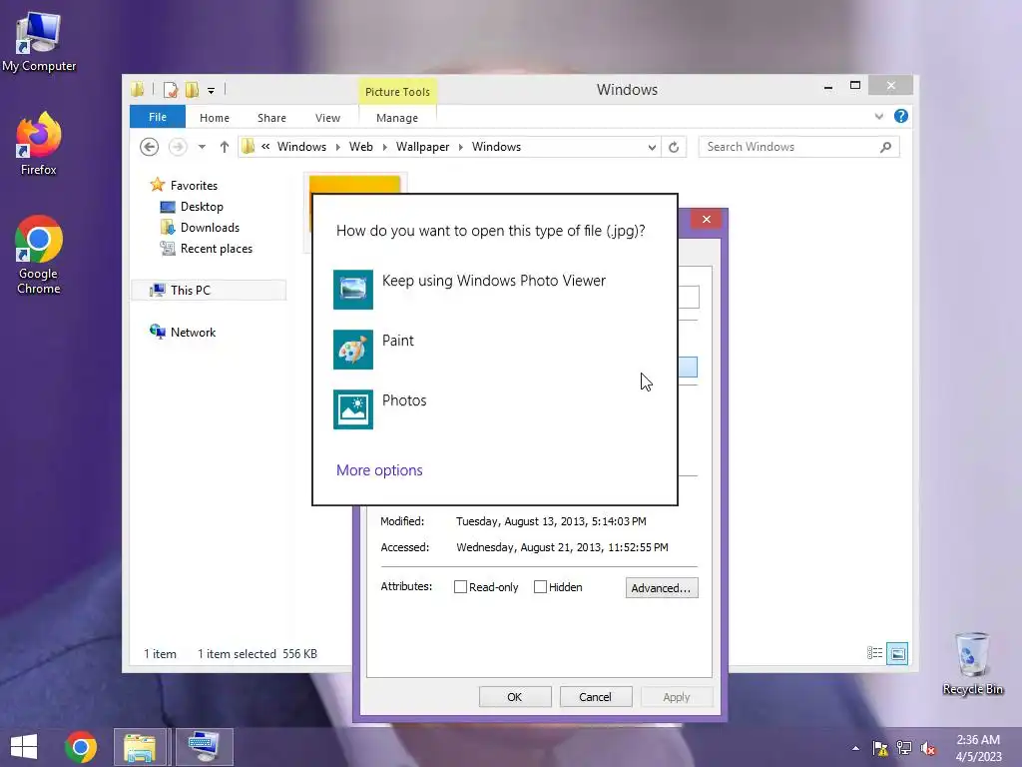Screen dimensions: 1022x767
Task: Tick the Hidden attribute checkbox
Action: pyautogui.click(x=540, y=587)
